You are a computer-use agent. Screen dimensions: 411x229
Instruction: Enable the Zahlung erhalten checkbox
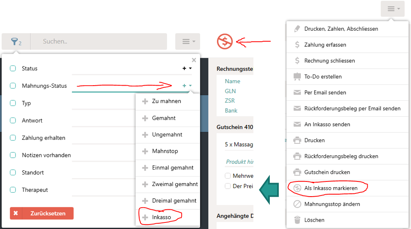13,138
